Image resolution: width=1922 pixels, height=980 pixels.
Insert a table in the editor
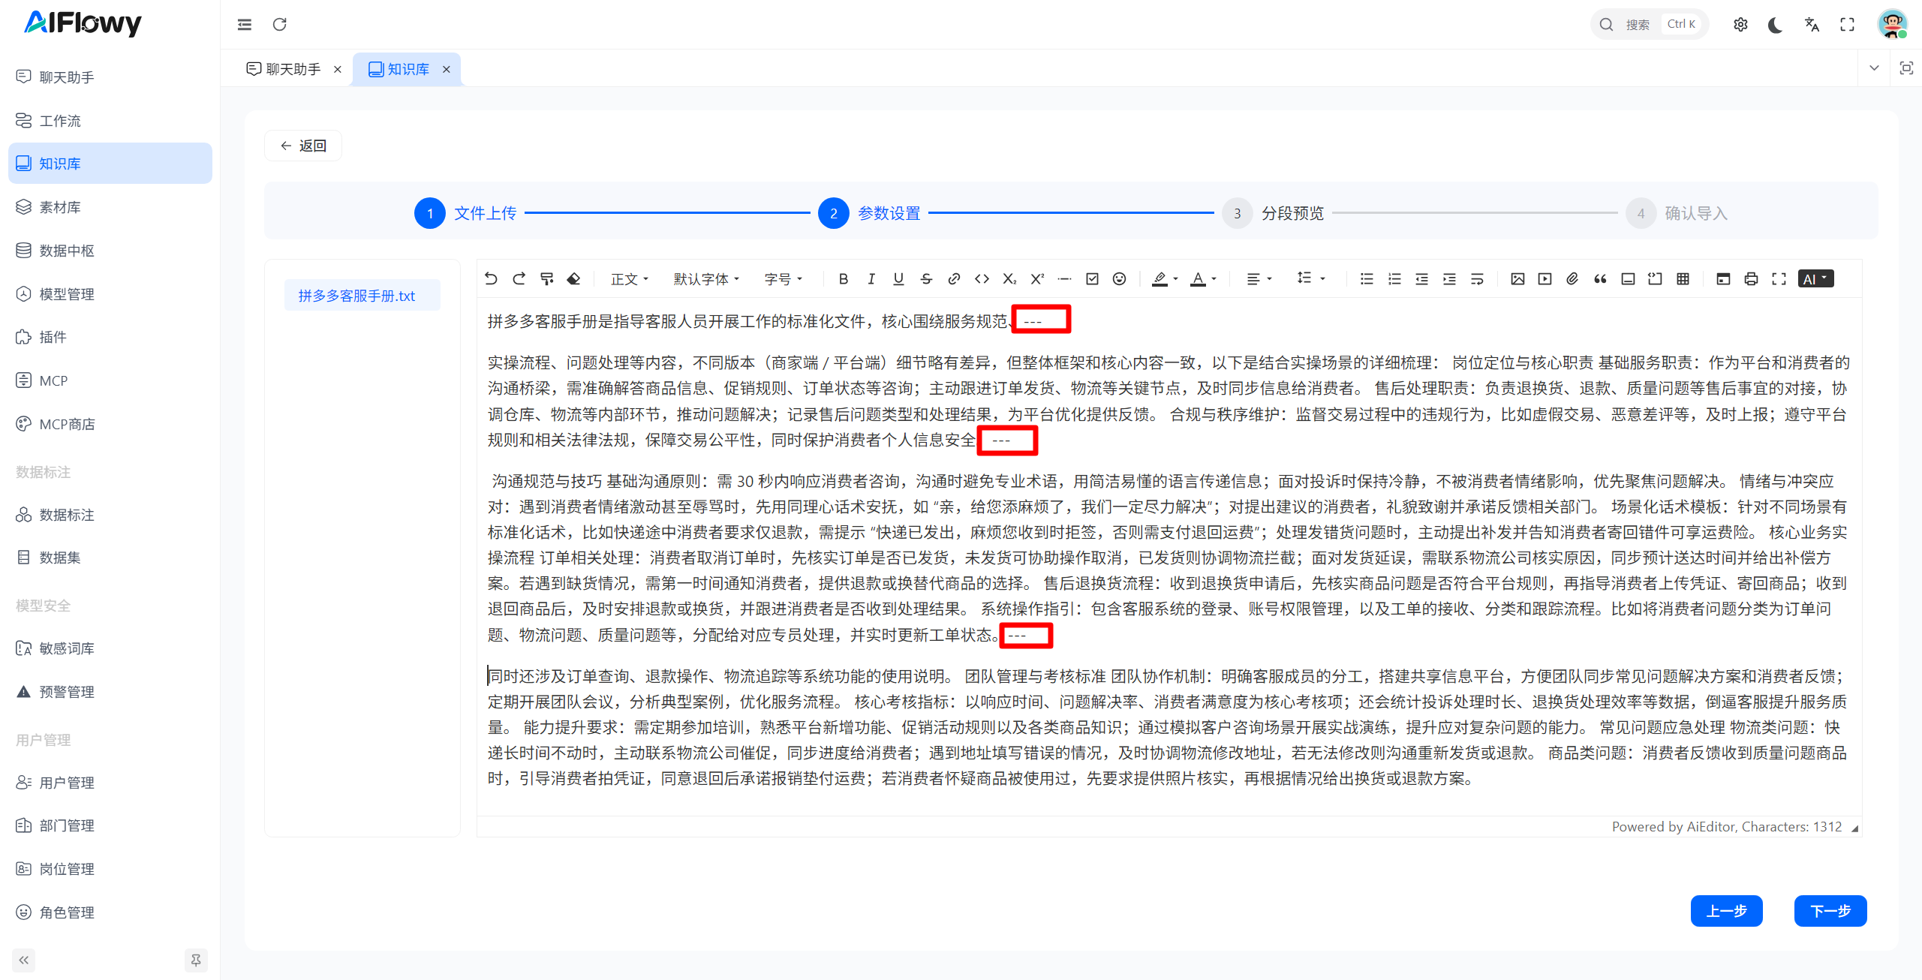pyautogui.click(x=1683, y=278)
